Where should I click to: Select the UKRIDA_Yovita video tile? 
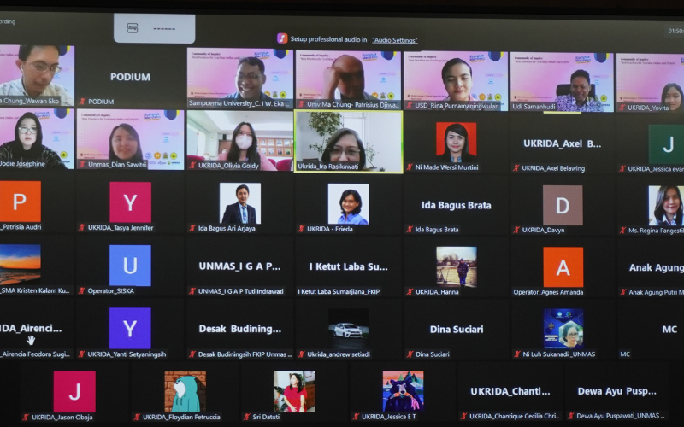pyautogui.click(x=651, y=83)
